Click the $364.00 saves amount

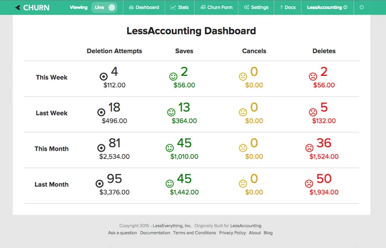pos(184,121)
